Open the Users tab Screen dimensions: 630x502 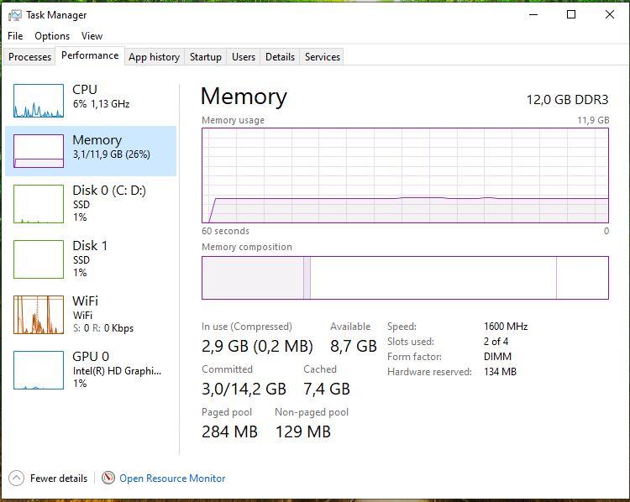pos(244,57)
